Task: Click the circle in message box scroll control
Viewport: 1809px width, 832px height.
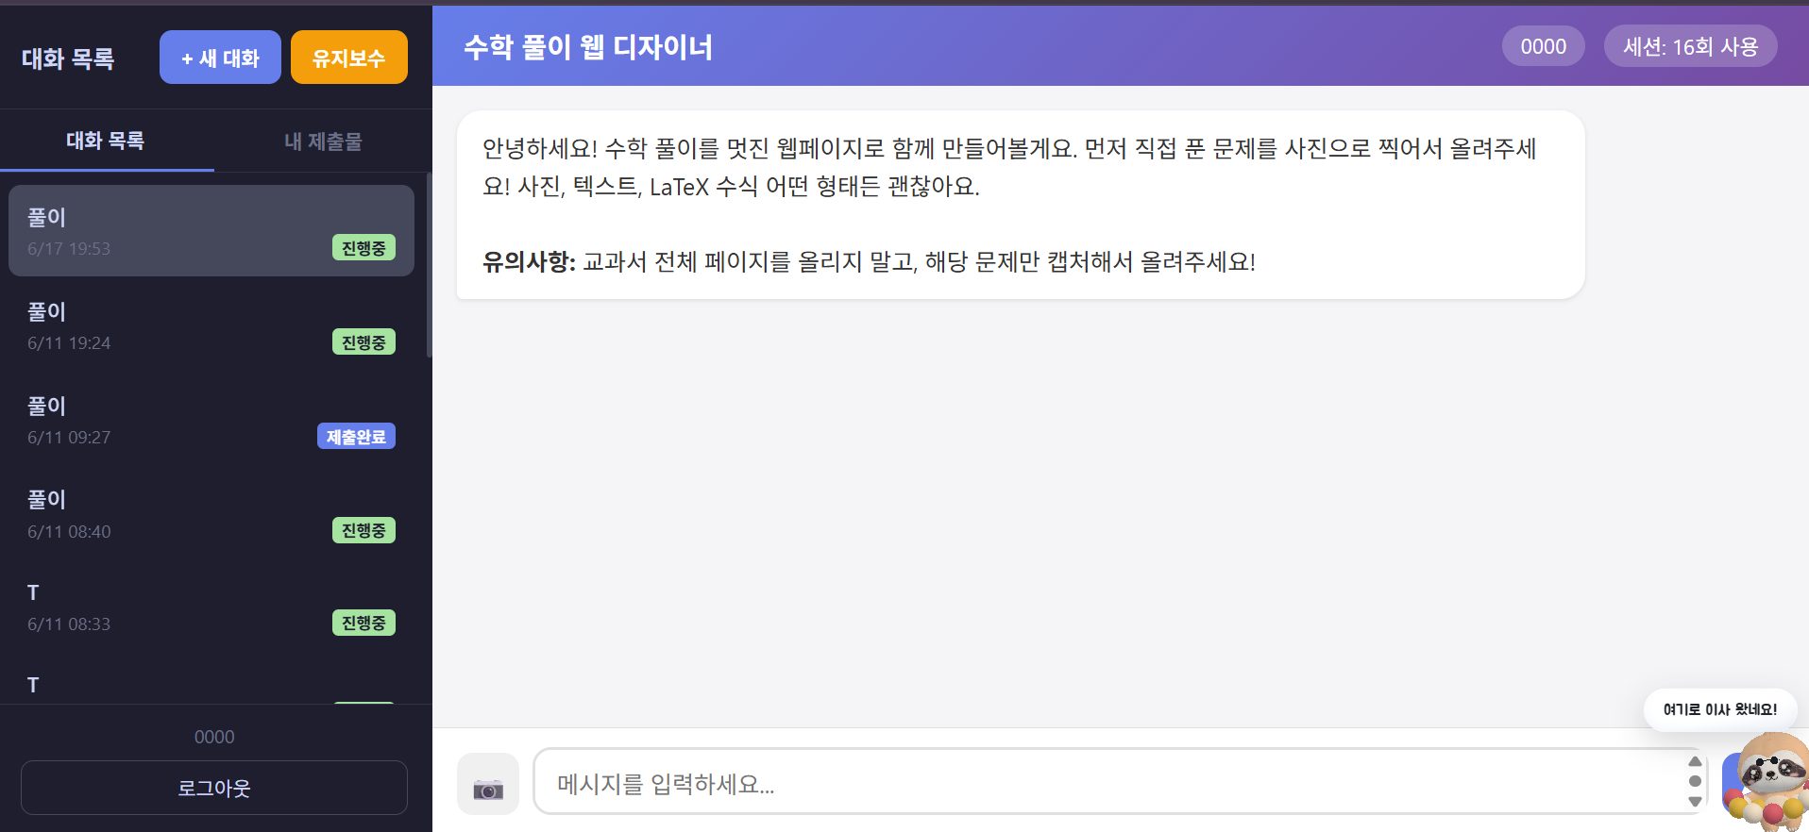Action: click(1695, 781)
